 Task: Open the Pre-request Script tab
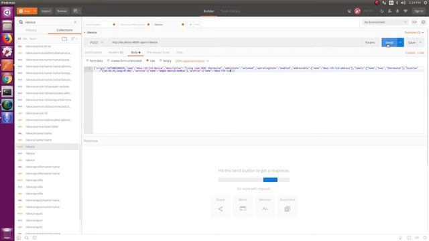pyautogui.click(x=158, y=52)
